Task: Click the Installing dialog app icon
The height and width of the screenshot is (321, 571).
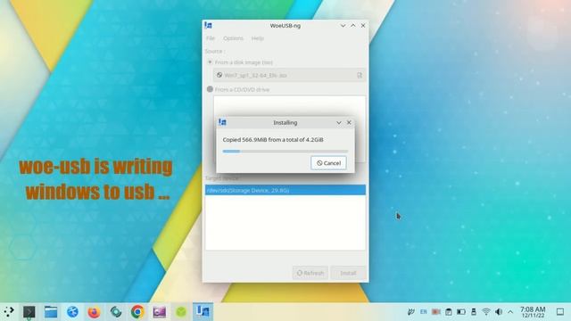Action: click(222, 123)
